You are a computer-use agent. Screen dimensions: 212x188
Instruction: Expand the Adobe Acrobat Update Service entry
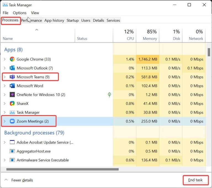[5, 142]
